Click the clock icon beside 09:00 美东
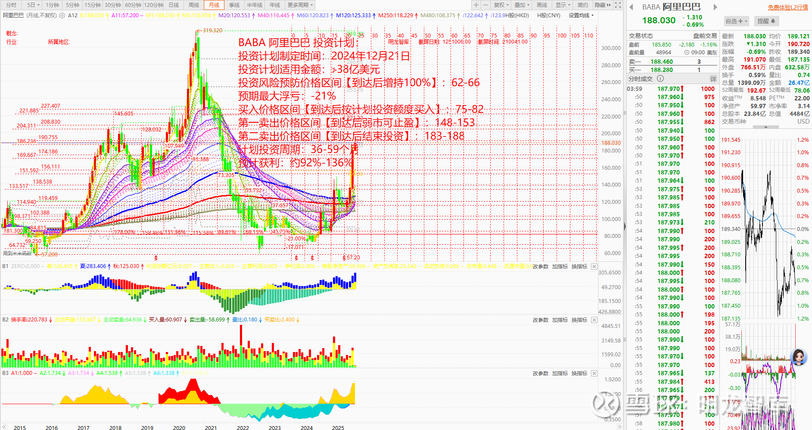This screenshot has width=812, height=430. tap(687, 53)
